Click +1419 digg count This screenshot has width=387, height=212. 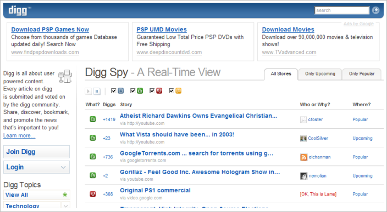pyautogui.click(x=109, y=119)
